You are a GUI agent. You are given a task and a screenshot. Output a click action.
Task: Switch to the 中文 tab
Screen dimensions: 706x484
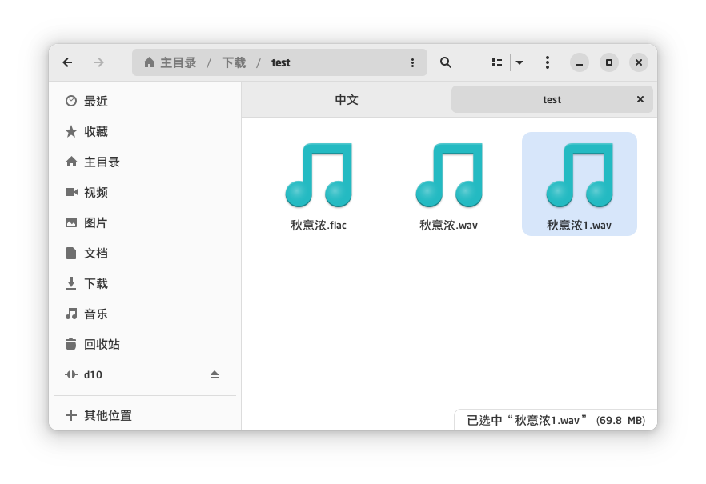(x=347, y=99)
